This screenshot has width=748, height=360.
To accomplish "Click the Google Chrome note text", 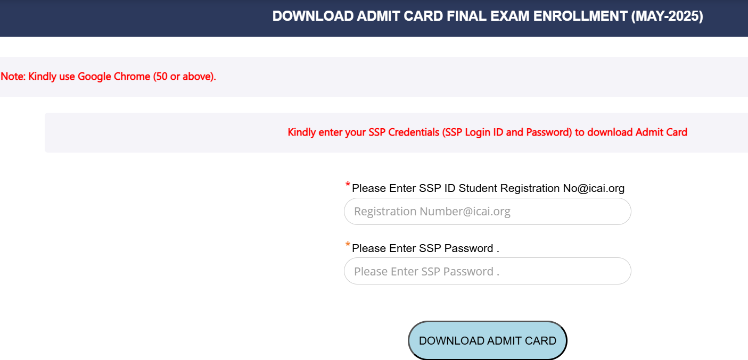I will (x=109, y=77).
